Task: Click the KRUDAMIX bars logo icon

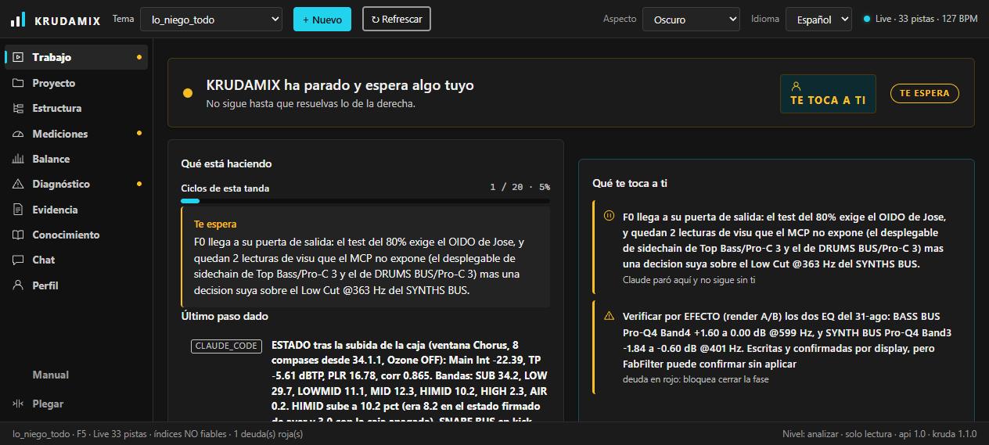Action: (x=18, y=20)
